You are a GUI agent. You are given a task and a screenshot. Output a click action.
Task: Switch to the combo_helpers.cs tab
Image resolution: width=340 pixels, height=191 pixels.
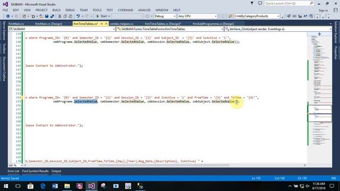(122, 24)
